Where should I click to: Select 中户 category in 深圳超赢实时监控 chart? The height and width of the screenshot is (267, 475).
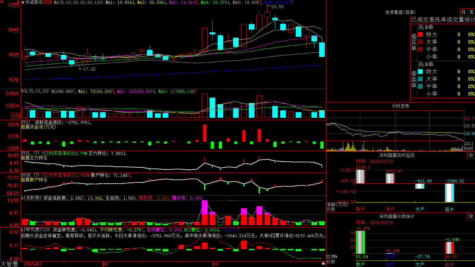pyautogui.click(x=390, y=209)
